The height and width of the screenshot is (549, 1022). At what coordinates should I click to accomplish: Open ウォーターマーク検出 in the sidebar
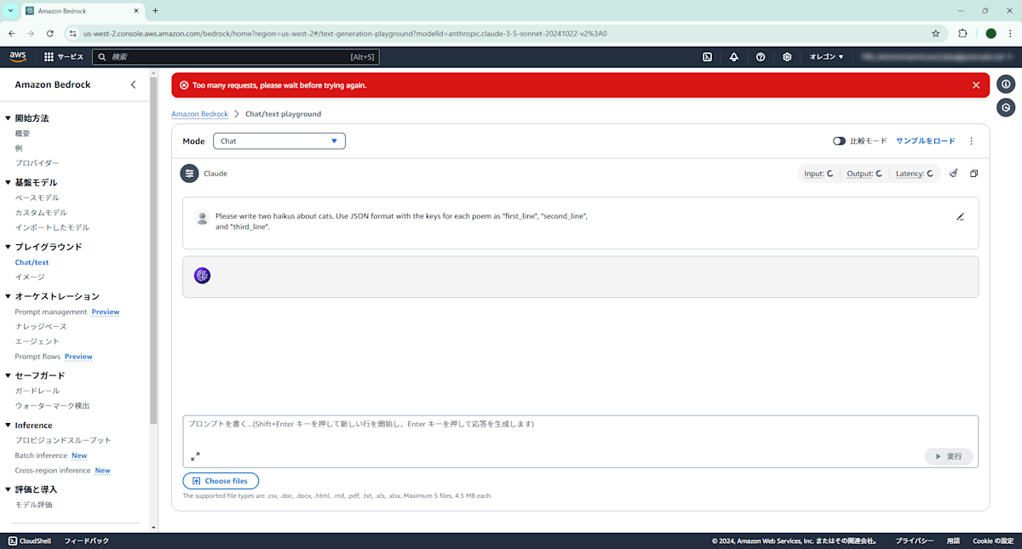pyautogui.click(x=52, y=406)
